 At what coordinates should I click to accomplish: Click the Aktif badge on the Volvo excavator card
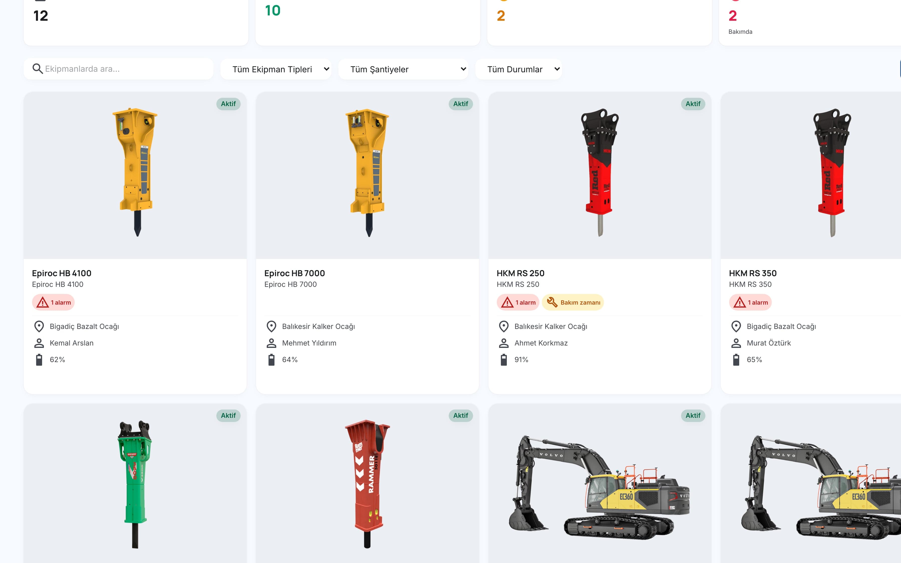click(693, 416)
